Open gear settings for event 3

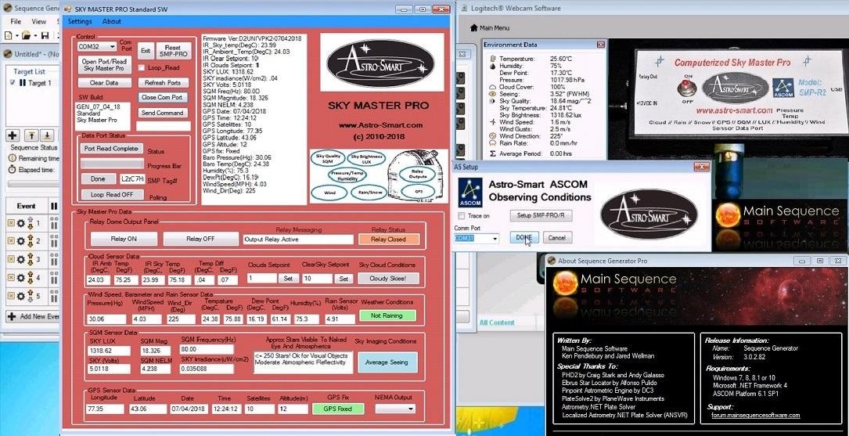point(21,259)
